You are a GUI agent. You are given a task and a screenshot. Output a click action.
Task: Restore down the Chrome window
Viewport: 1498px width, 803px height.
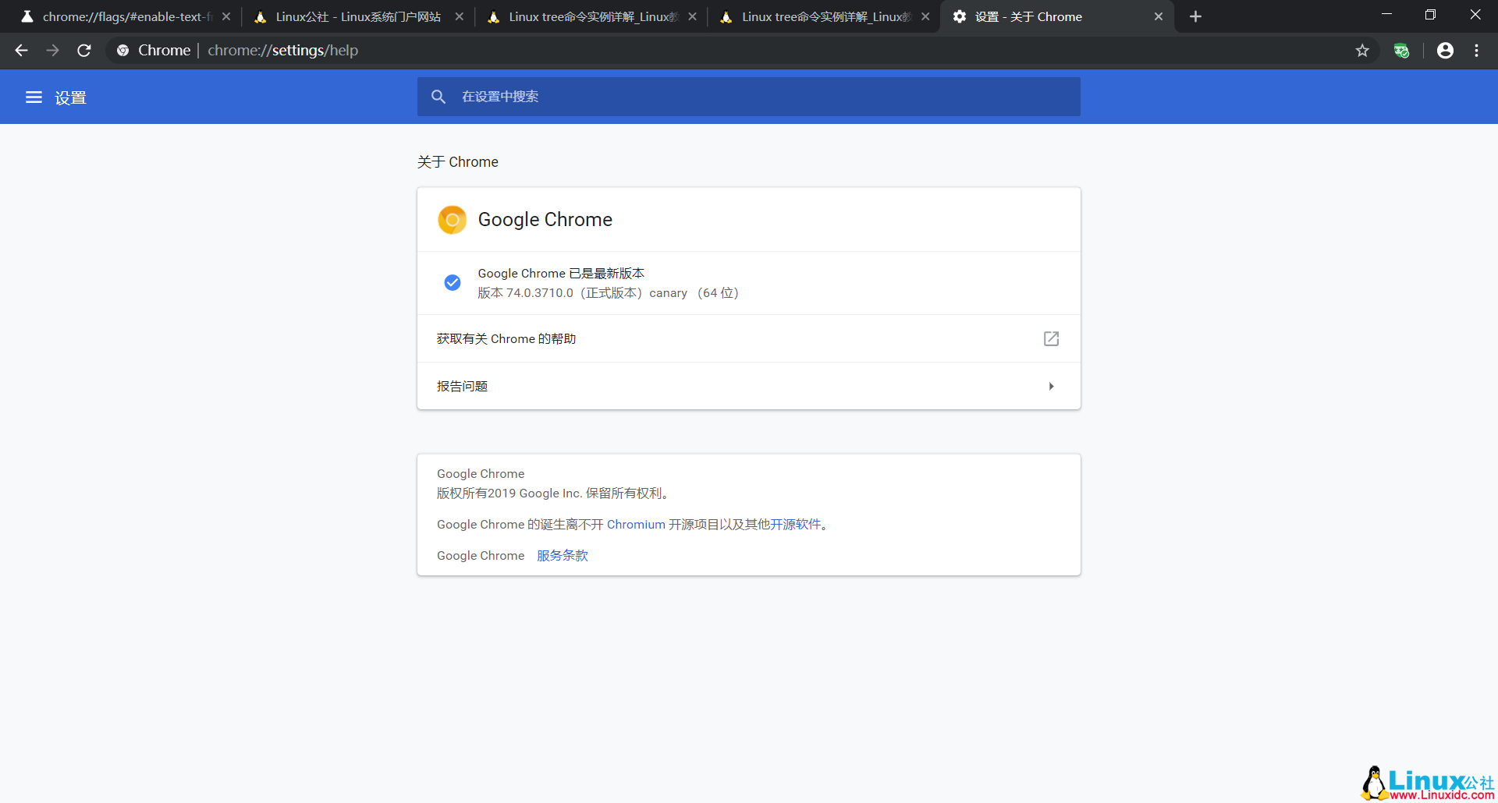pyautogui.click(x=1430, y=14)
